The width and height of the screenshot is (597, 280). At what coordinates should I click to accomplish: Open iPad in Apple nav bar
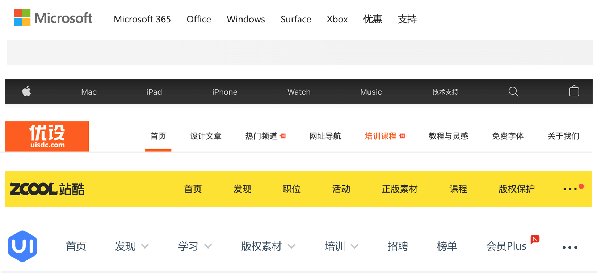tap(154, 92)
